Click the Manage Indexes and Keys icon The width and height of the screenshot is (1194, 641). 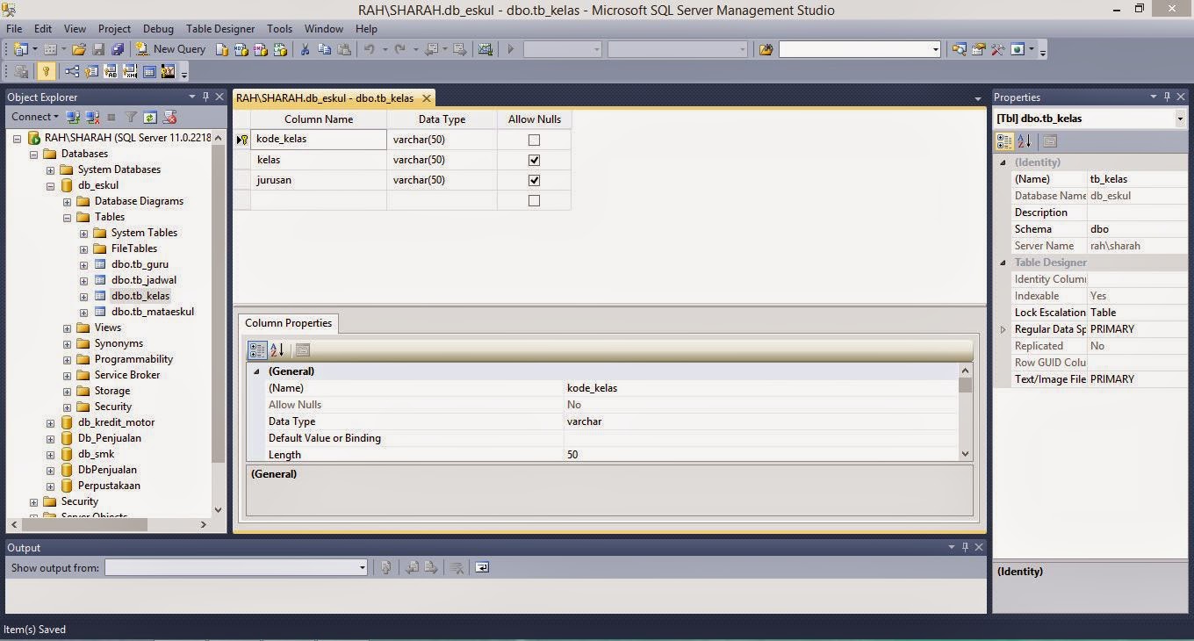pos(91,71)
